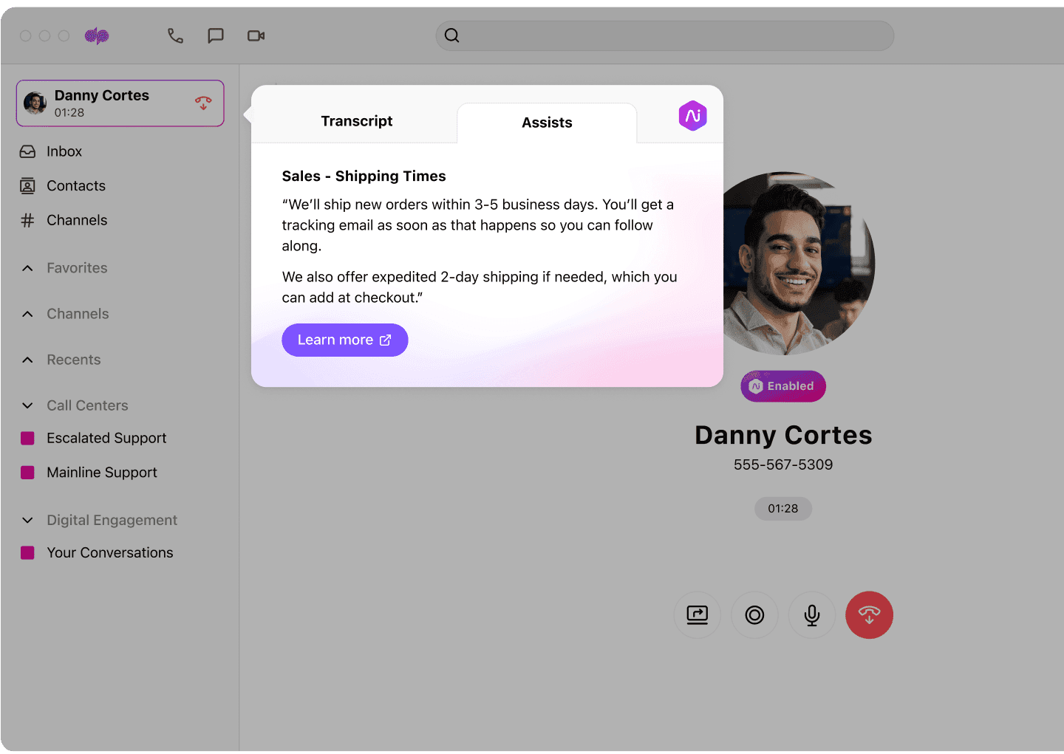Mute the microphone during the call
Image resolution: width=1064 pixels, height=754 pixels.
coord(811,614)
